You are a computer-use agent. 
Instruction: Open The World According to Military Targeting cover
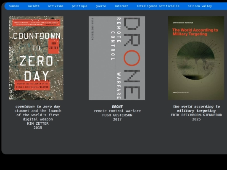(x=196, y=58)
